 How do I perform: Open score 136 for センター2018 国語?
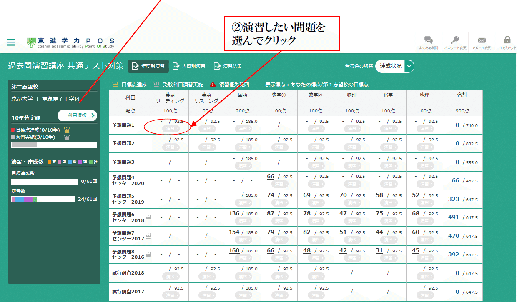[234, 213]
